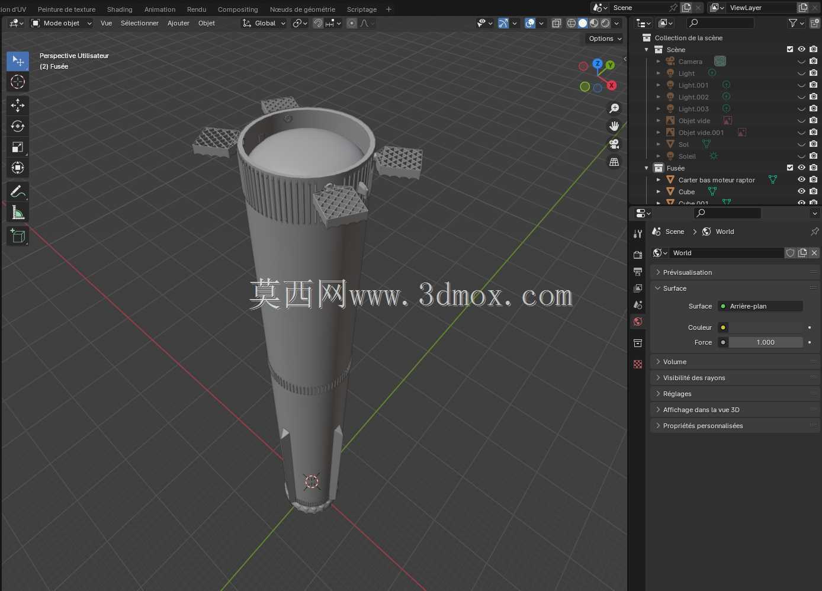
Task: Pick the Add Cube tool
Action: coord(18,236)
